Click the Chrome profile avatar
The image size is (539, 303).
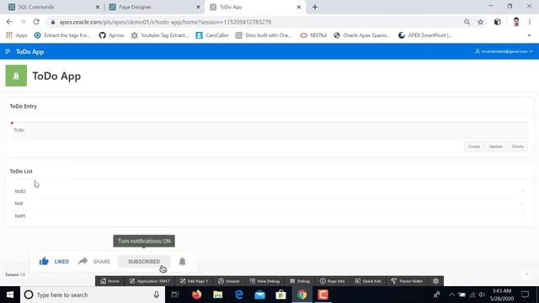(x=516, y=22)
